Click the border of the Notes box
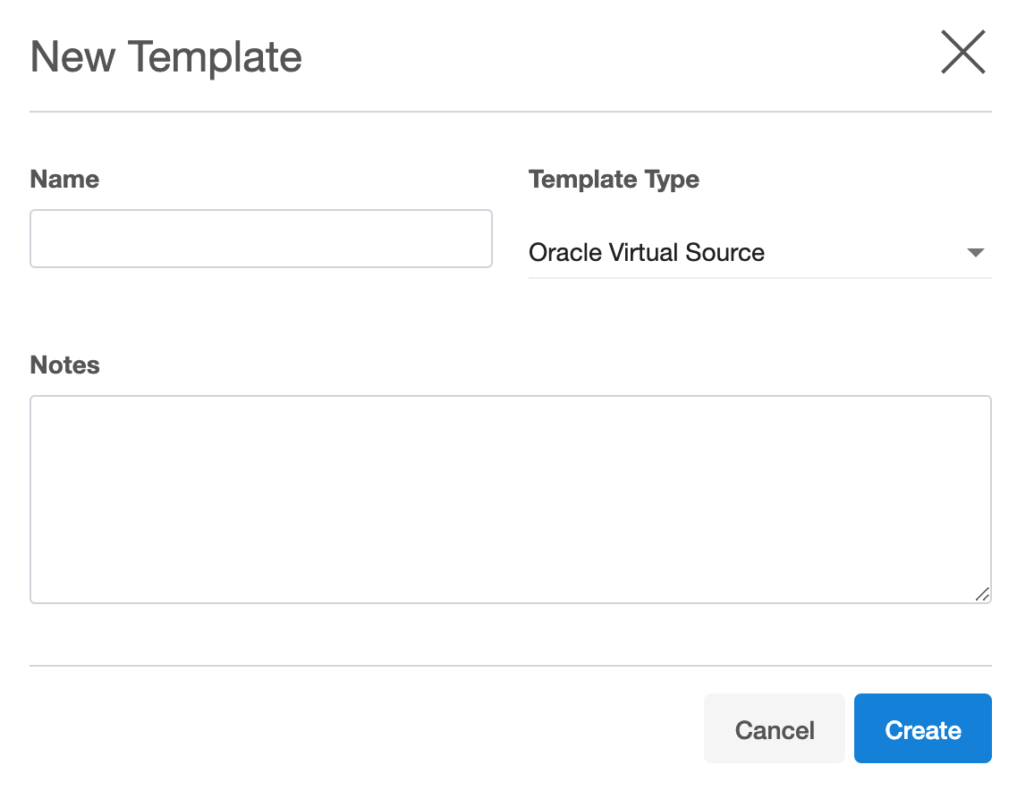Screen dimensions: 1017x790 (510, 396)
